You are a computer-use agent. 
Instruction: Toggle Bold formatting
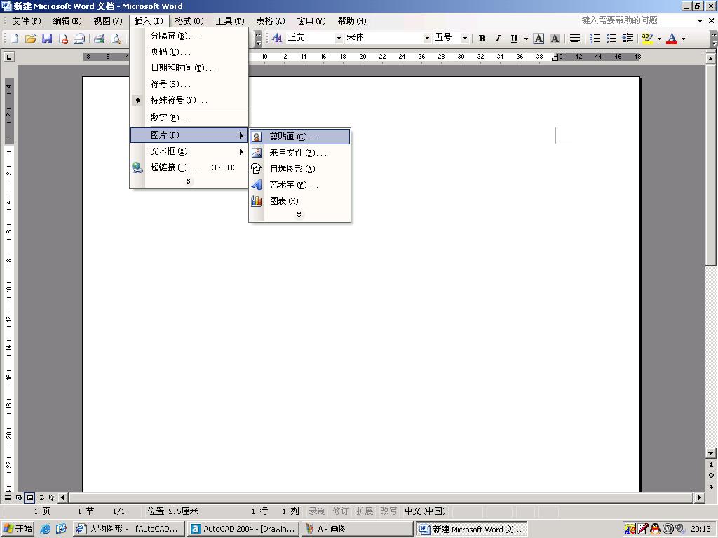point(482,39)
